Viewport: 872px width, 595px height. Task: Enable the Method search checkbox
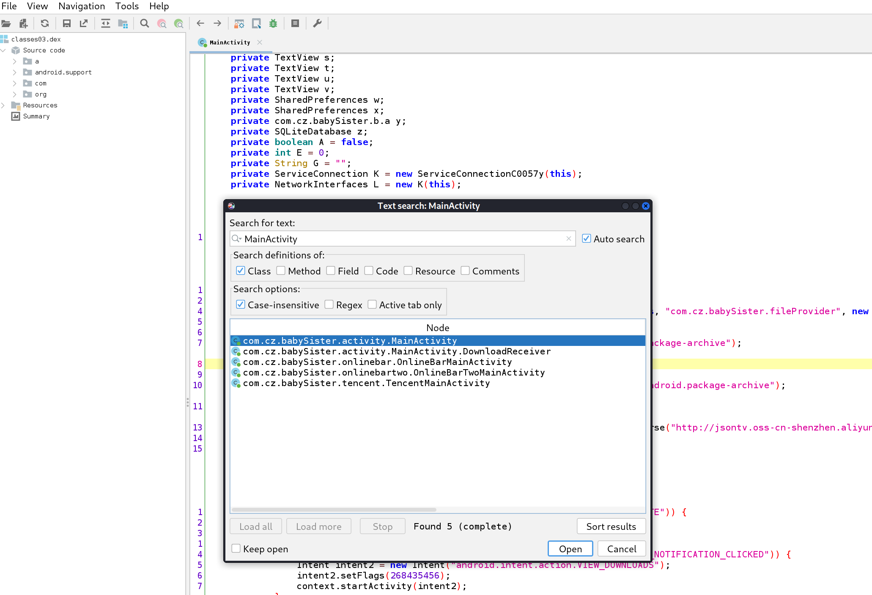(x=281, y=271)
